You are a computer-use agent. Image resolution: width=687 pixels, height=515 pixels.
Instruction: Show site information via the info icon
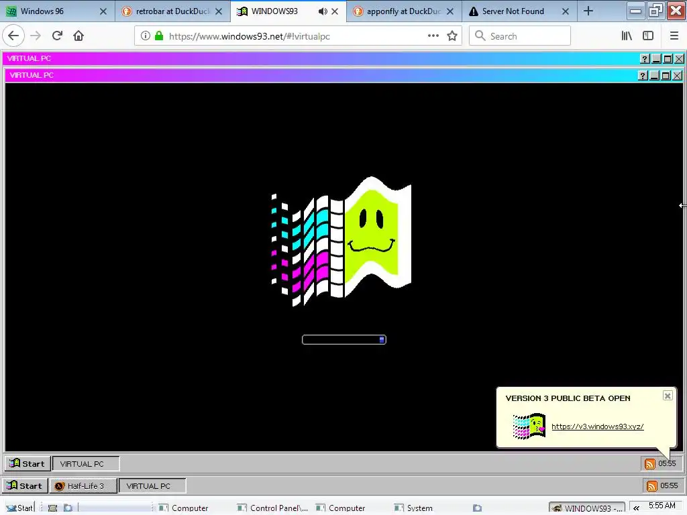point(146,36)
